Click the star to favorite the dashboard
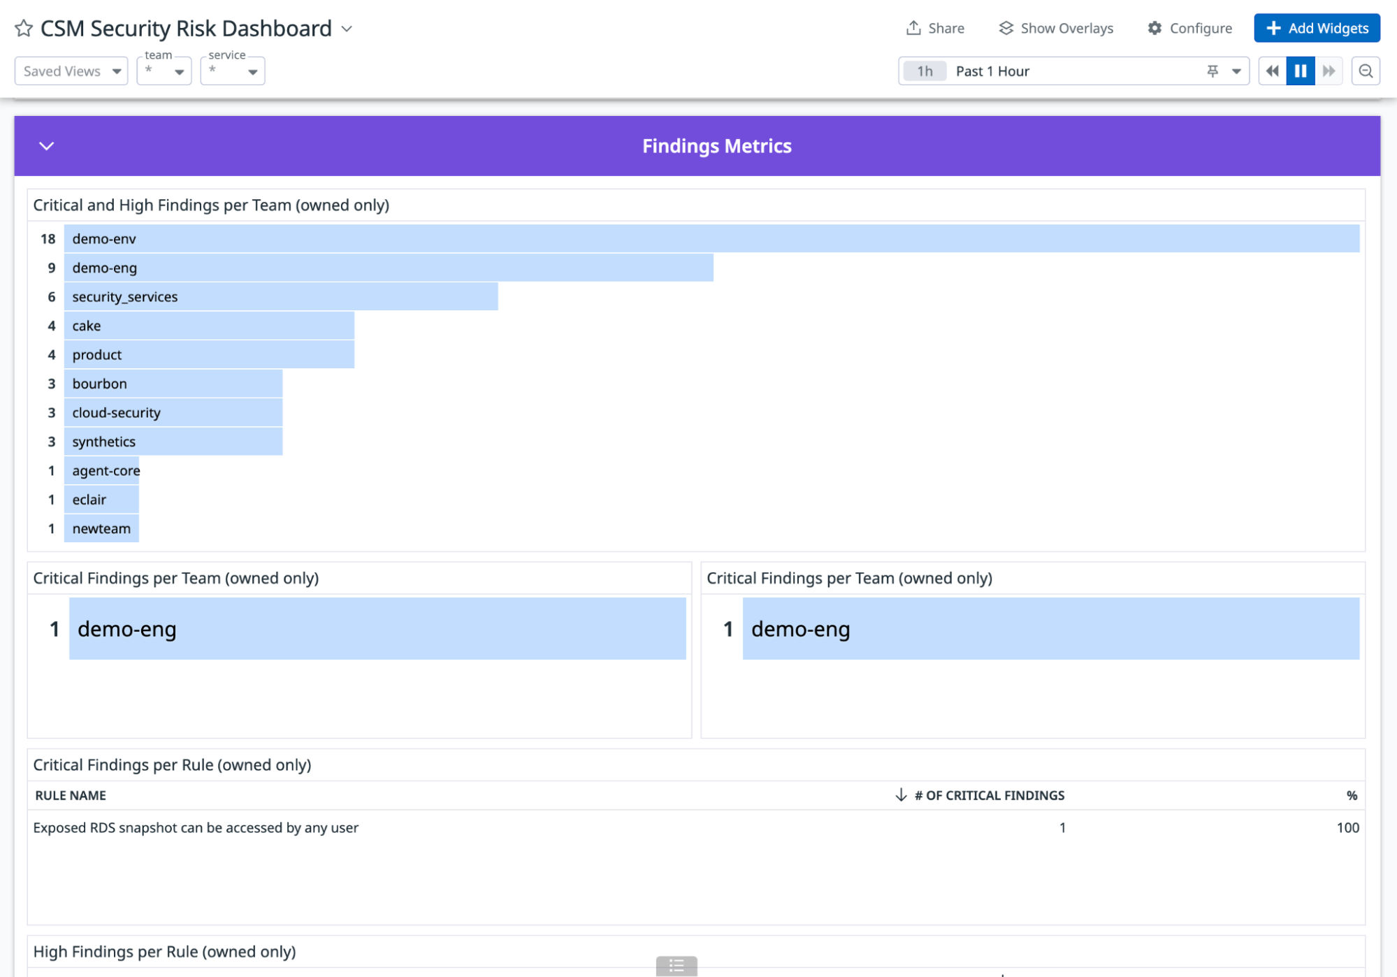The height and width of the screenshot is (977, 1397). pyautogui.click(x=23, y=28)
